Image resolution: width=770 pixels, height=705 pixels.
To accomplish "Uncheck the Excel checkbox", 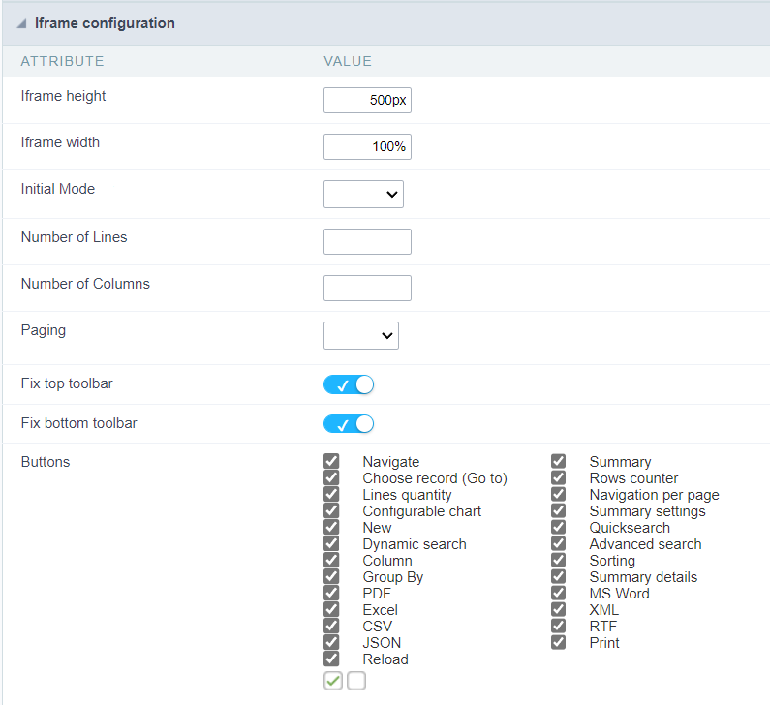I will (x=331, y=609).
